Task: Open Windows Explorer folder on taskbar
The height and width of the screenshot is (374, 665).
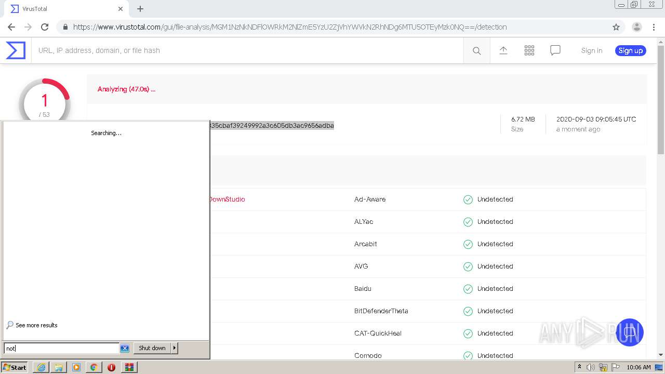Action: (59, 367)
